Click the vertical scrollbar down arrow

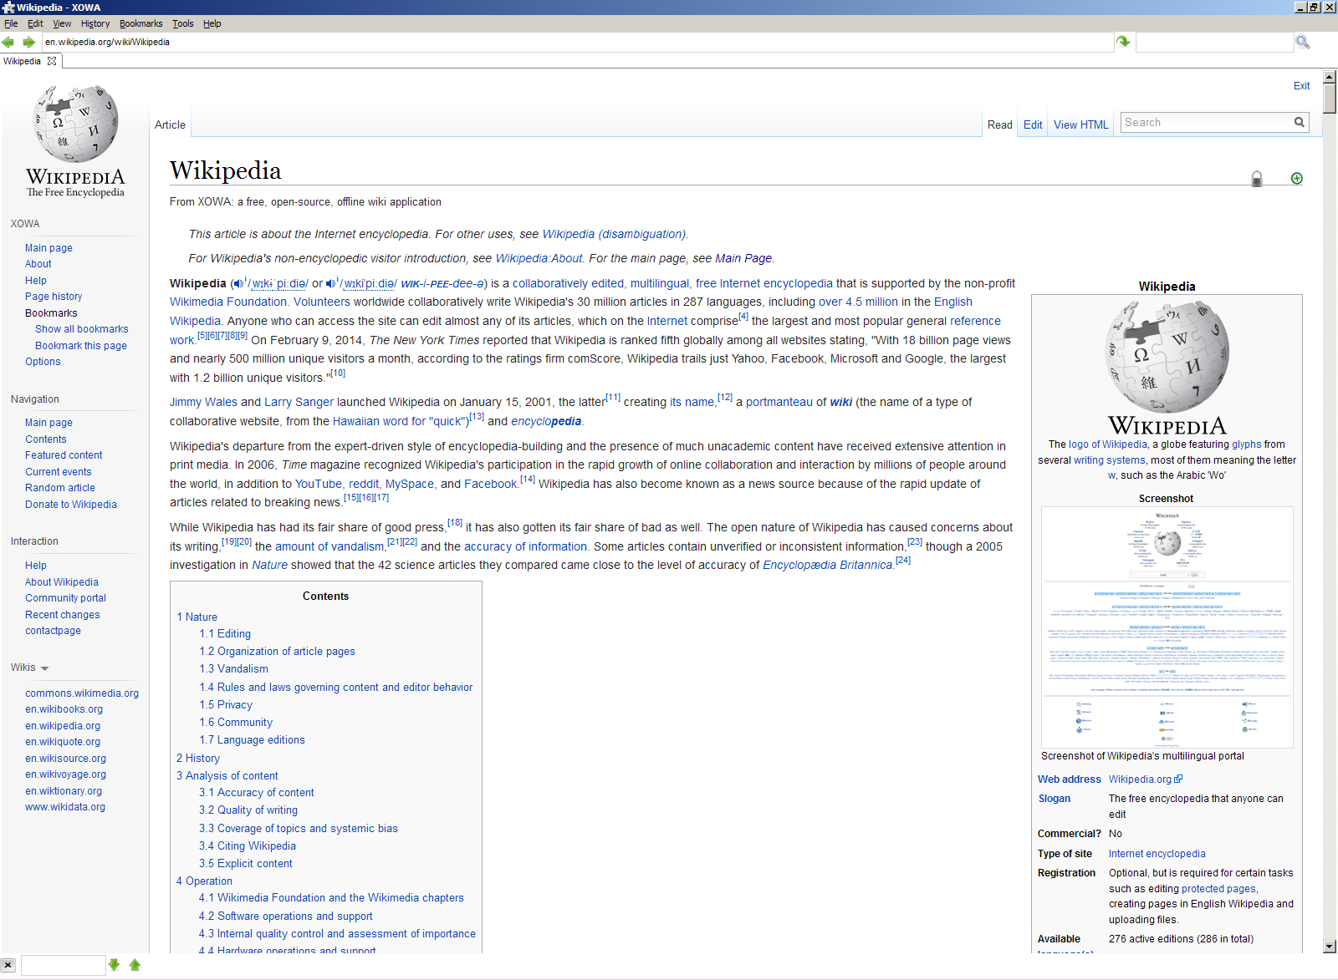1330,947
